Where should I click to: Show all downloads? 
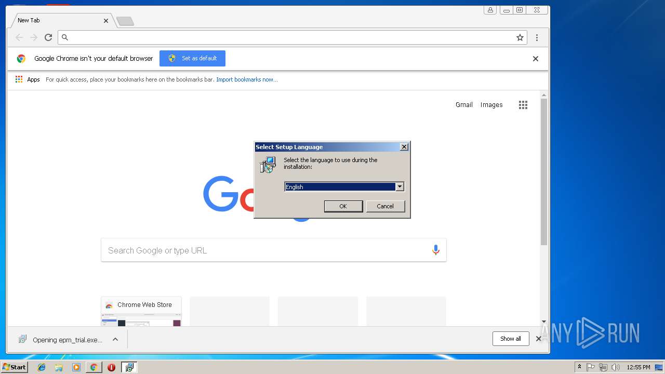(511, 339)
